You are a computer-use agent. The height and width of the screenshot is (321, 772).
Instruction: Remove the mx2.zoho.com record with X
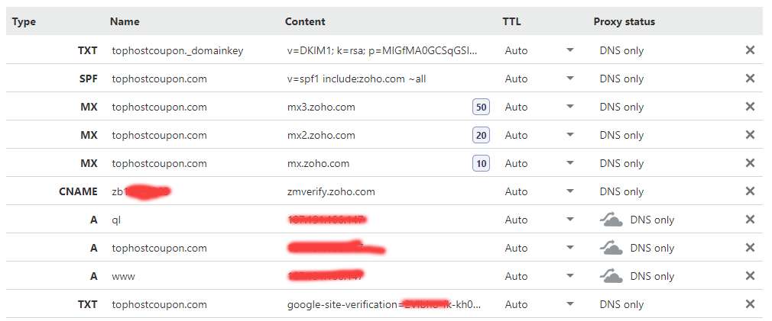pyautogui.click(x=750, y=134)
